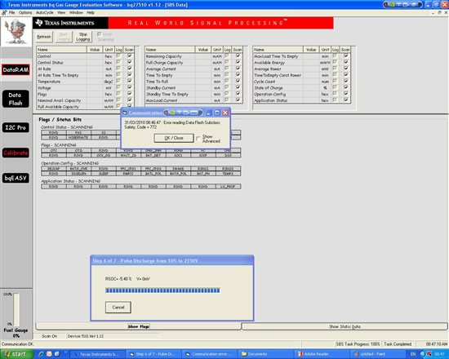Click the Stop Logging button
This screenshot has width=449, height=359.
pos(83,37)
